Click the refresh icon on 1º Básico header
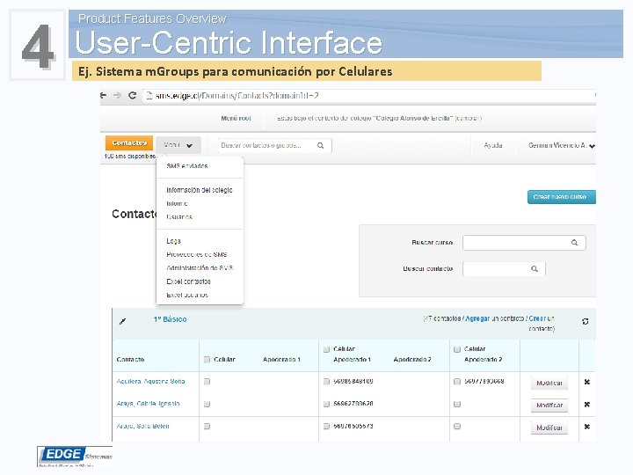 pyautogui.click(x=586, y=322)
